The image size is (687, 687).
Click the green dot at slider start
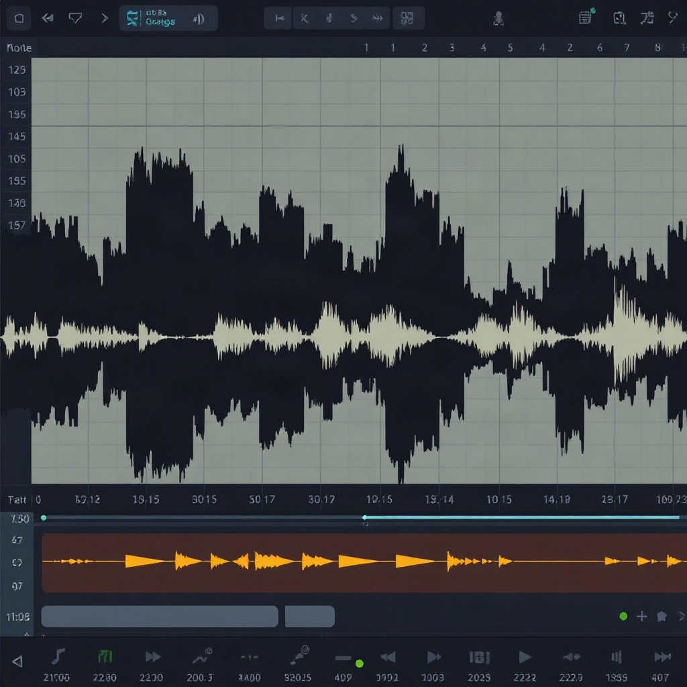coord(44,518)
